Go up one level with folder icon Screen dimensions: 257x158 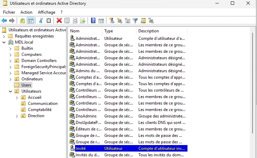[x=22, y=21]
